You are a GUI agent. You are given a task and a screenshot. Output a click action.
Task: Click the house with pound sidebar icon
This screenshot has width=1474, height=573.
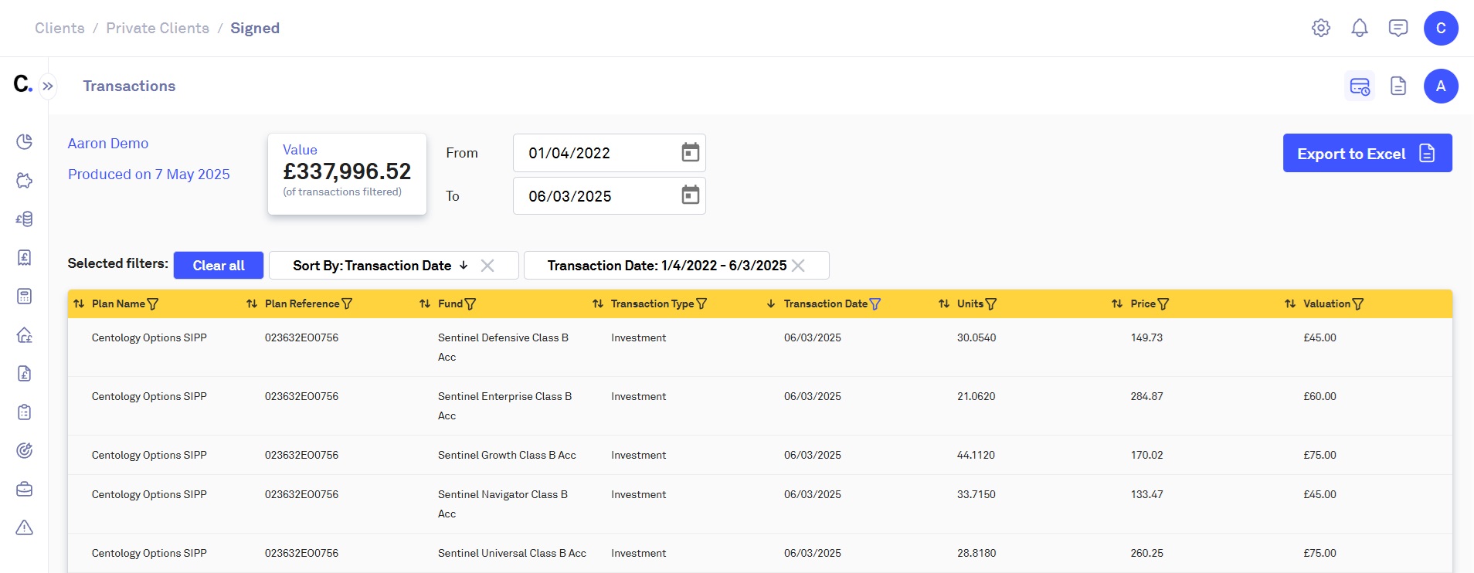click(25, 334)
